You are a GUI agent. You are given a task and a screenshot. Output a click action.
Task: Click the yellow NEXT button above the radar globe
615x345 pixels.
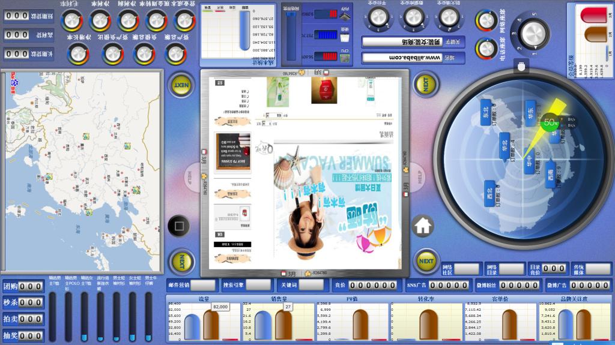point(426,84)
